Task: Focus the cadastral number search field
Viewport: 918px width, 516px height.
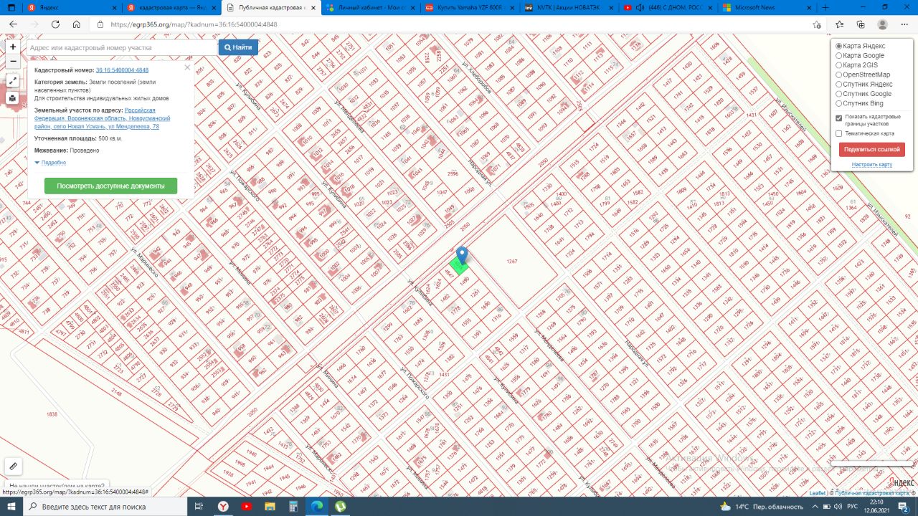Action: [122, 47]
